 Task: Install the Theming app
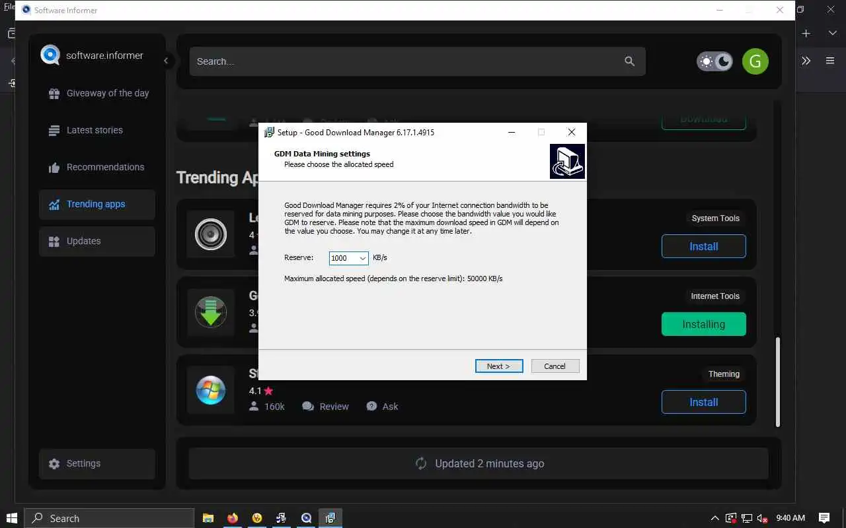tap(703, 402)
